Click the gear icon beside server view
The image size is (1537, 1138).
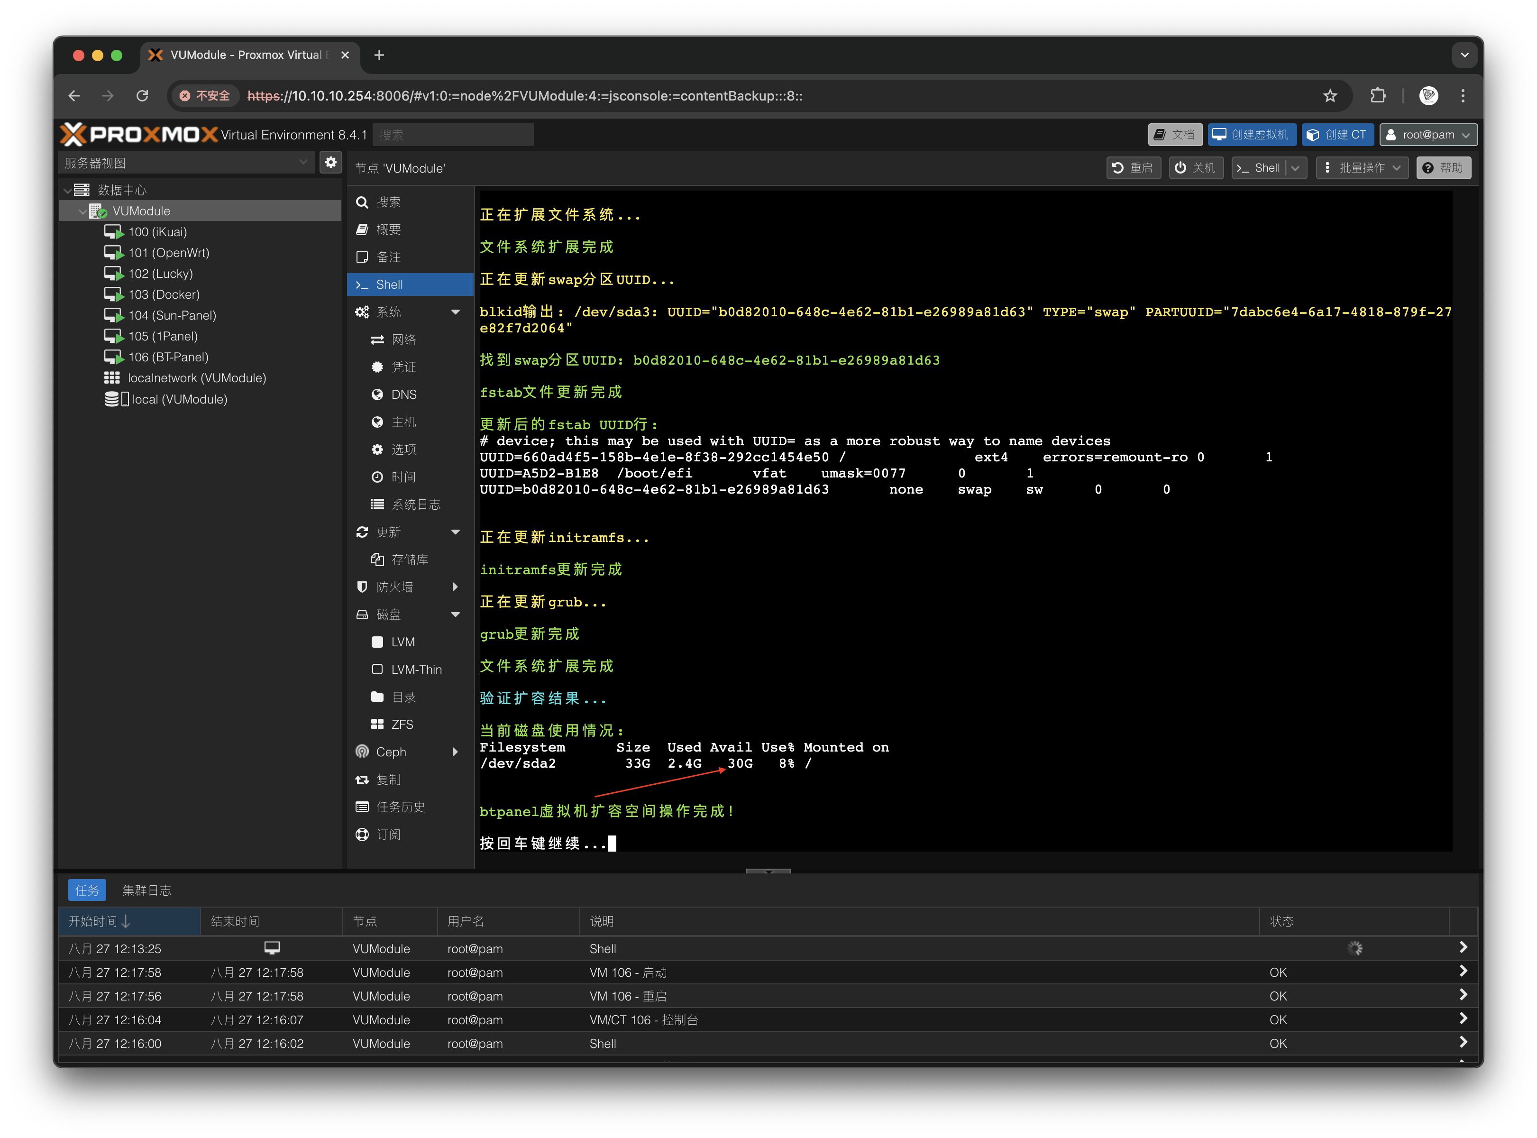pos(330,163)
